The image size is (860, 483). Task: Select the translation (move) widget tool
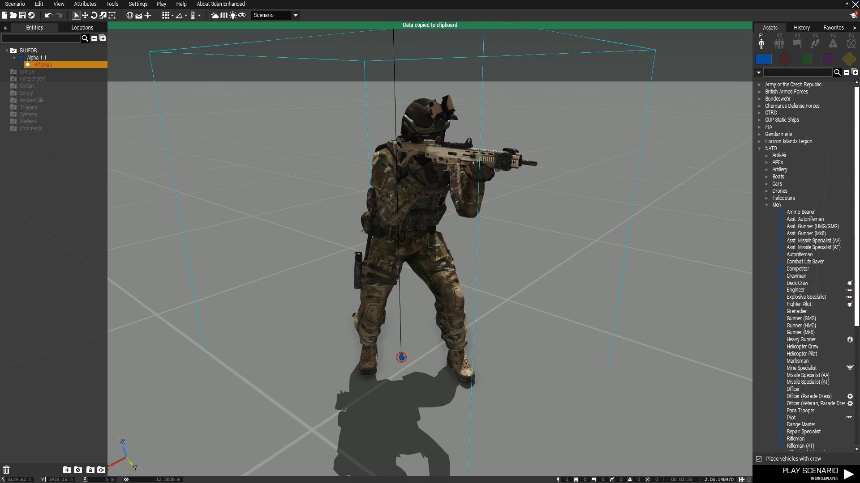85,15
